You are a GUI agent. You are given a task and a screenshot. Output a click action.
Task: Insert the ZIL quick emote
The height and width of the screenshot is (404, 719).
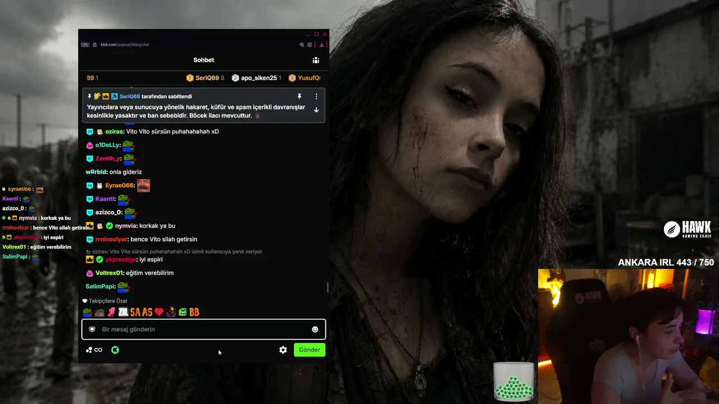[123, 312]
